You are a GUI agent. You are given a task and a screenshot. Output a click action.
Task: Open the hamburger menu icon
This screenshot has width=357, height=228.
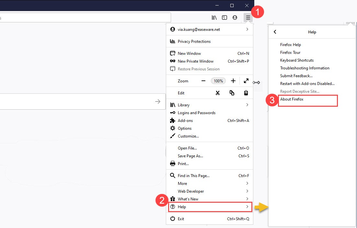(248, 17)
